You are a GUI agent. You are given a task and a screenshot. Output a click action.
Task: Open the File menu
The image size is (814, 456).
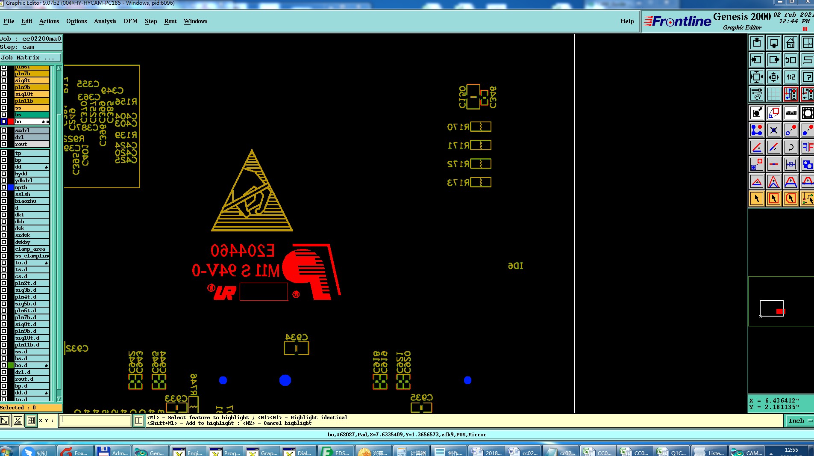click(x=9, y=21)
